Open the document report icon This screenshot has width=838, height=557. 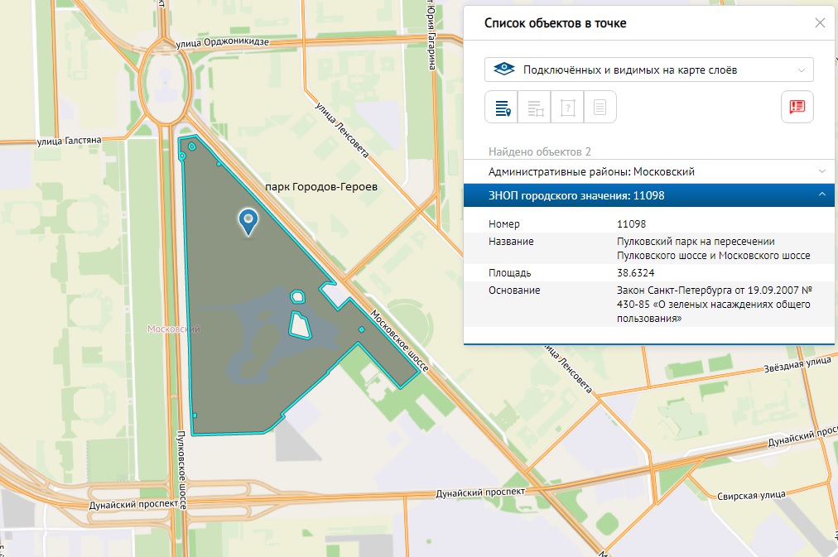[x=600, y=108]
